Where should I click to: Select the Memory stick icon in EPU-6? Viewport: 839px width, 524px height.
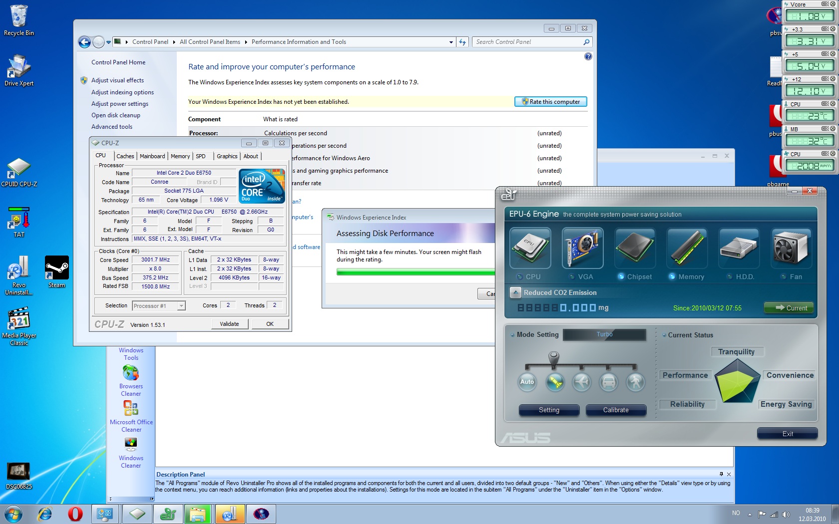click(687, 248)
